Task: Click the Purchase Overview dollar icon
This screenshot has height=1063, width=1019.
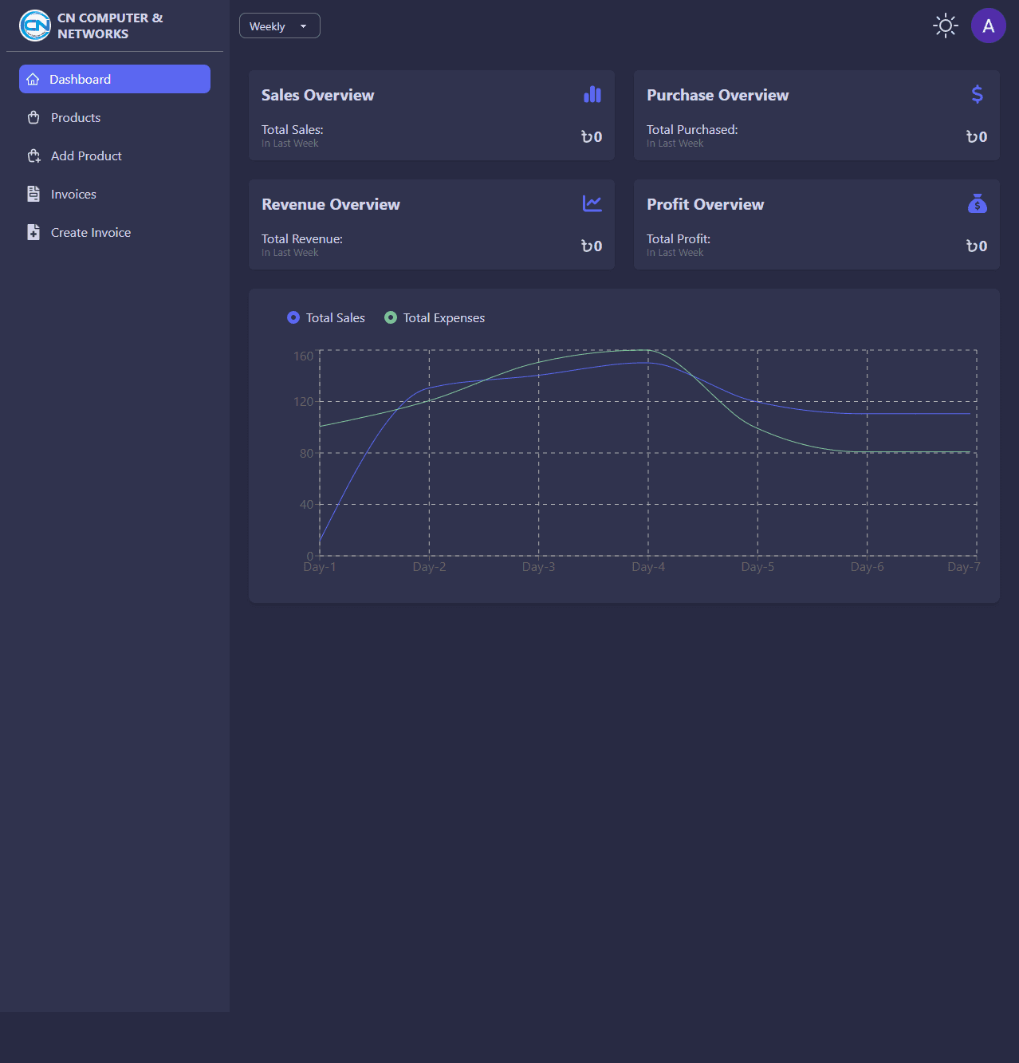Action: pos(977,95)
